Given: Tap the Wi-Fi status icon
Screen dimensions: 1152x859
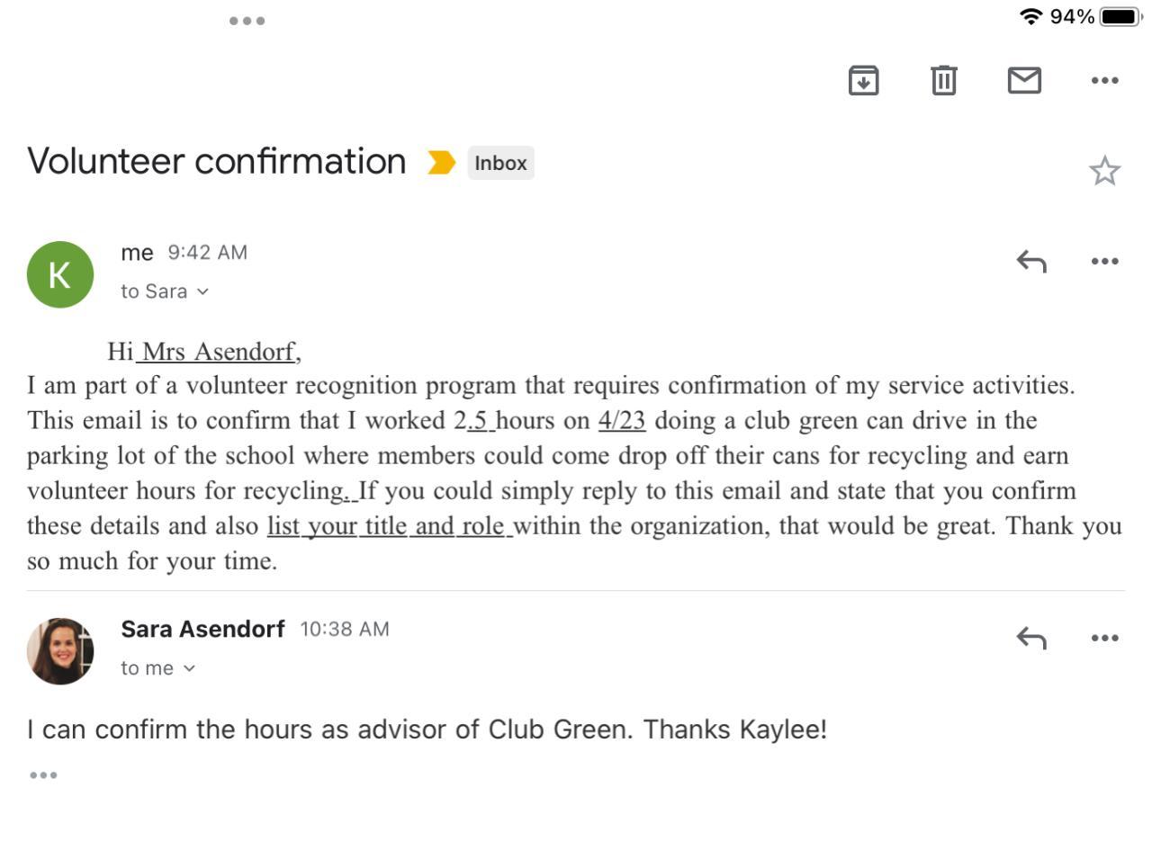Looking at the screenshot, I should pyautogui.click(x=1030, y=16).
